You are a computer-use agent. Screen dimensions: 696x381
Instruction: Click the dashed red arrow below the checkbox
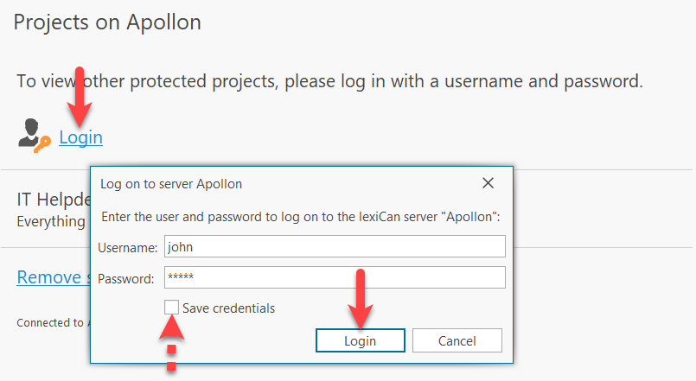(173, 345)
